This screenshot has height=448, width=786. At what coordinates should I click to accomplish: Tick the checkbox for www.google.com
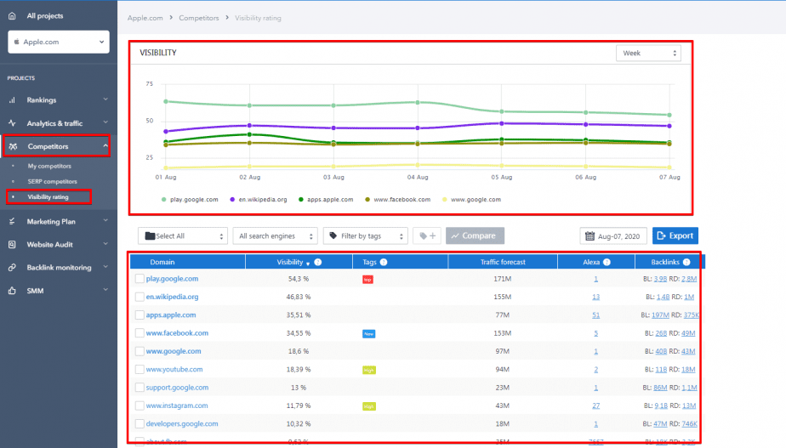pyautogui.click(x=140, y=351)
